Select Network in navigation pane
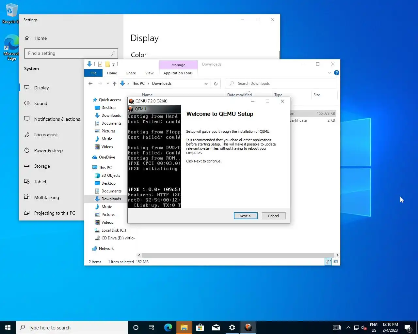The width and height of the screenshot is (418, 334). (106, 249)
